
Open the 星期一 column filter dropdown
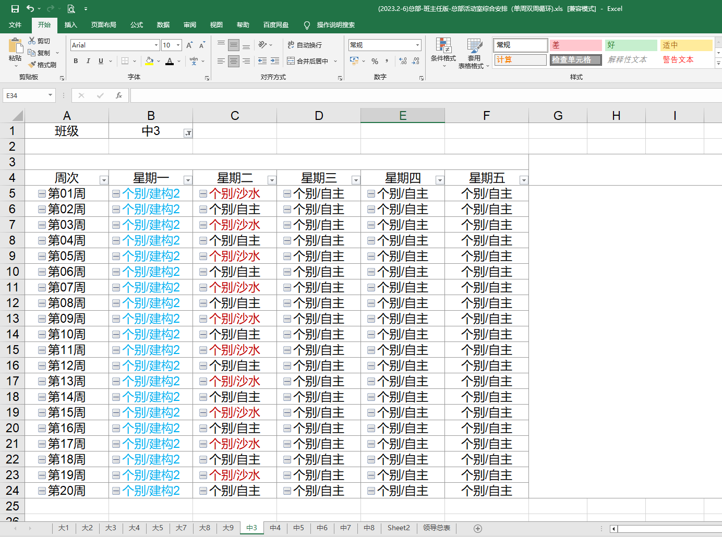tap(188, 180)
